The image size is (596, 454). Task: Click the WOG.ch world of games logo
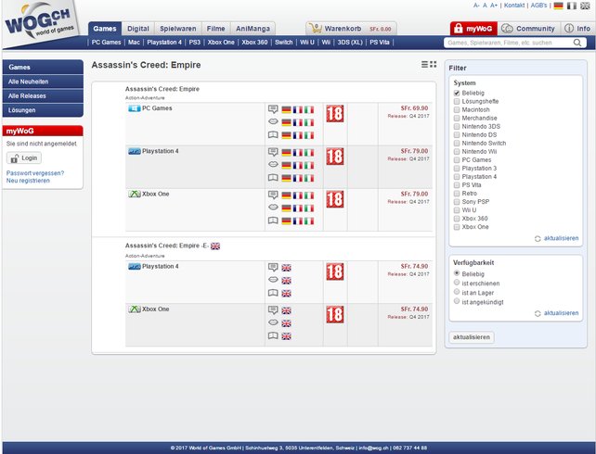point(40,22)
